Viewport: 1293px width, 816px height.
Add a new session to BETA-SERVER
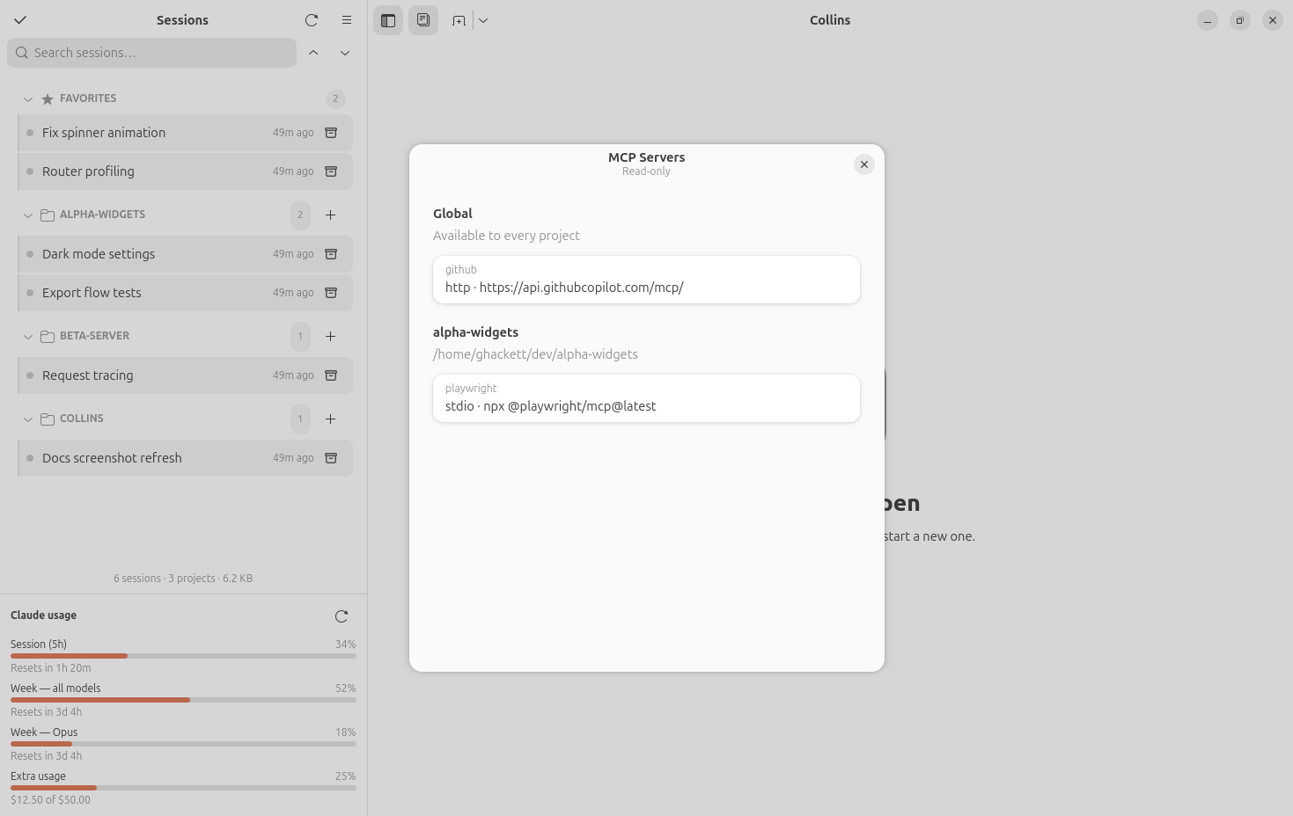pyautogui.click(x=331, y=336)
